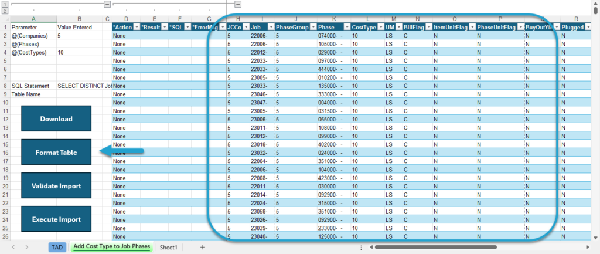
Task: Select row 26 header
Action: 5,236
